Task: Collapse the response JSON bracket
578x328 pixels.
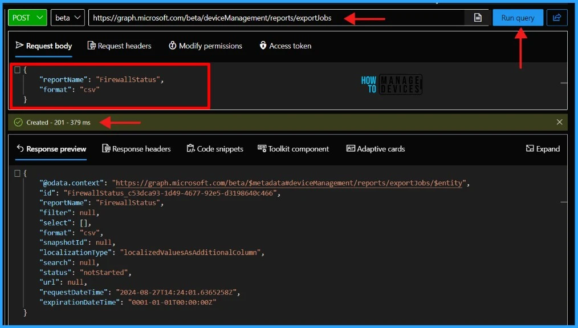Action: point(17,173)
